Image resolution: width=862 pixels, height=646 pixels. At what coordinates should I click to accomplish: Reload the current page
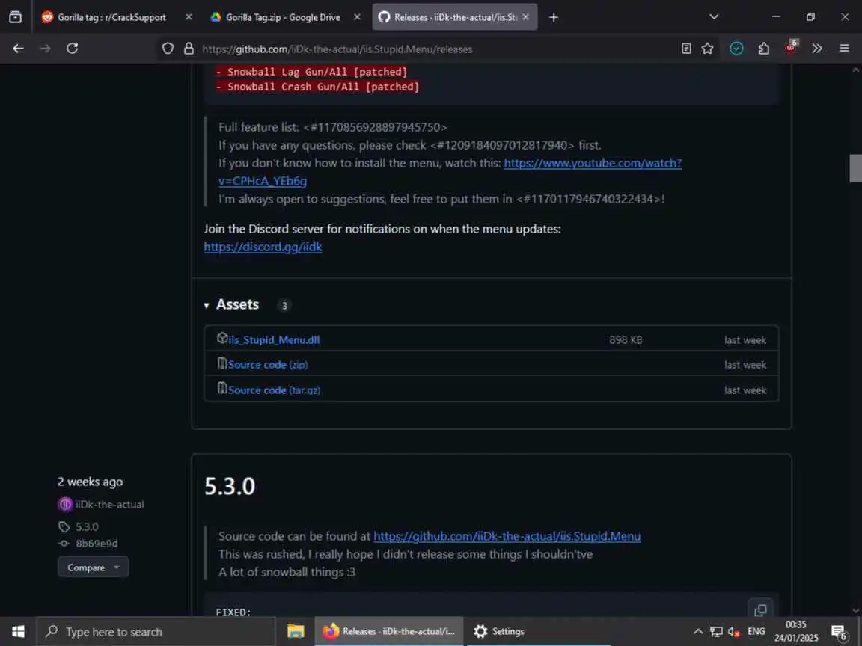coord(72,49)
